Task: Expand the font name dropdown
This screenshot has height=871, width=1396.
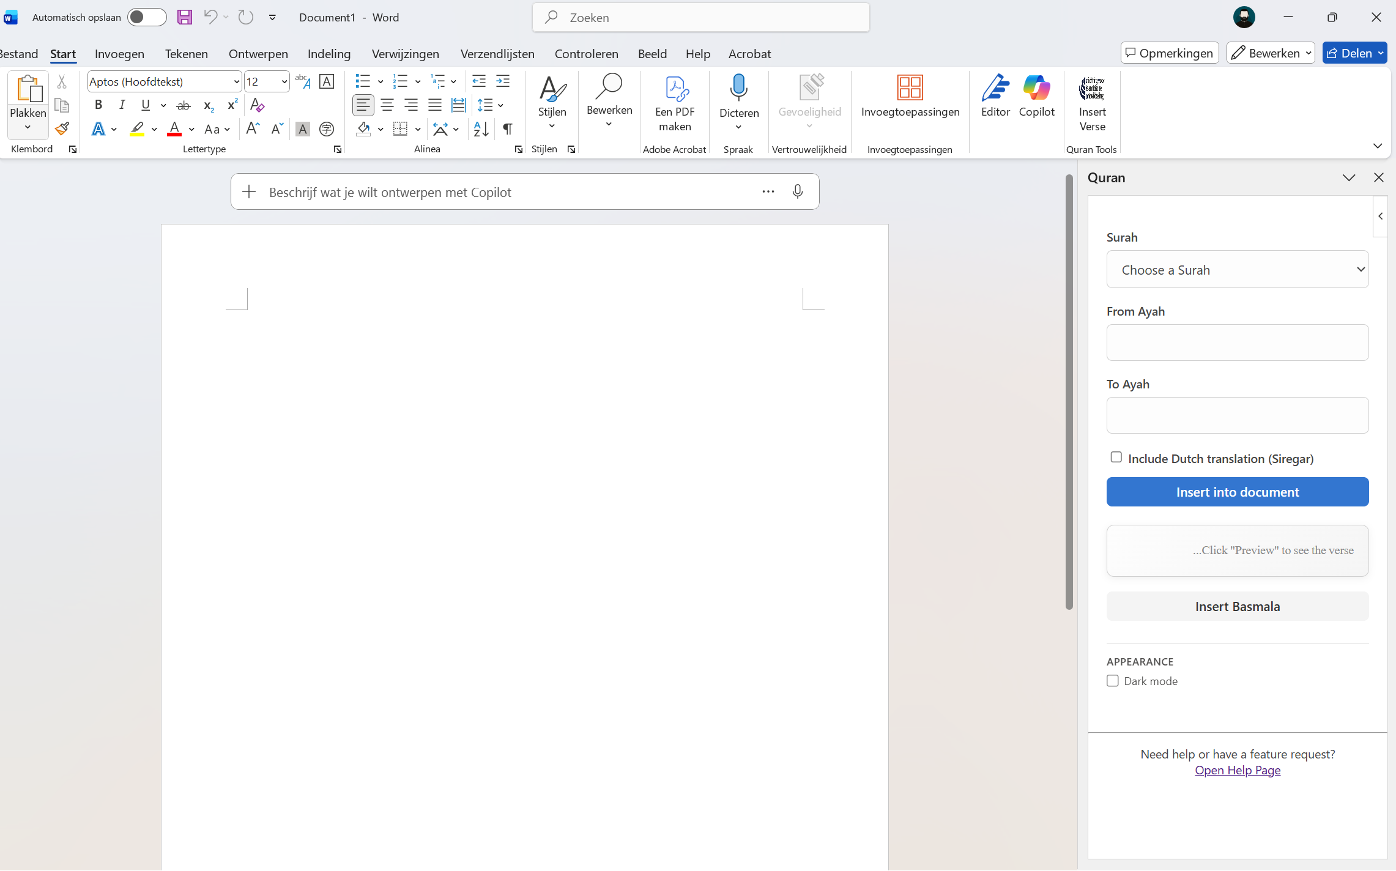Action: [236, 82]
